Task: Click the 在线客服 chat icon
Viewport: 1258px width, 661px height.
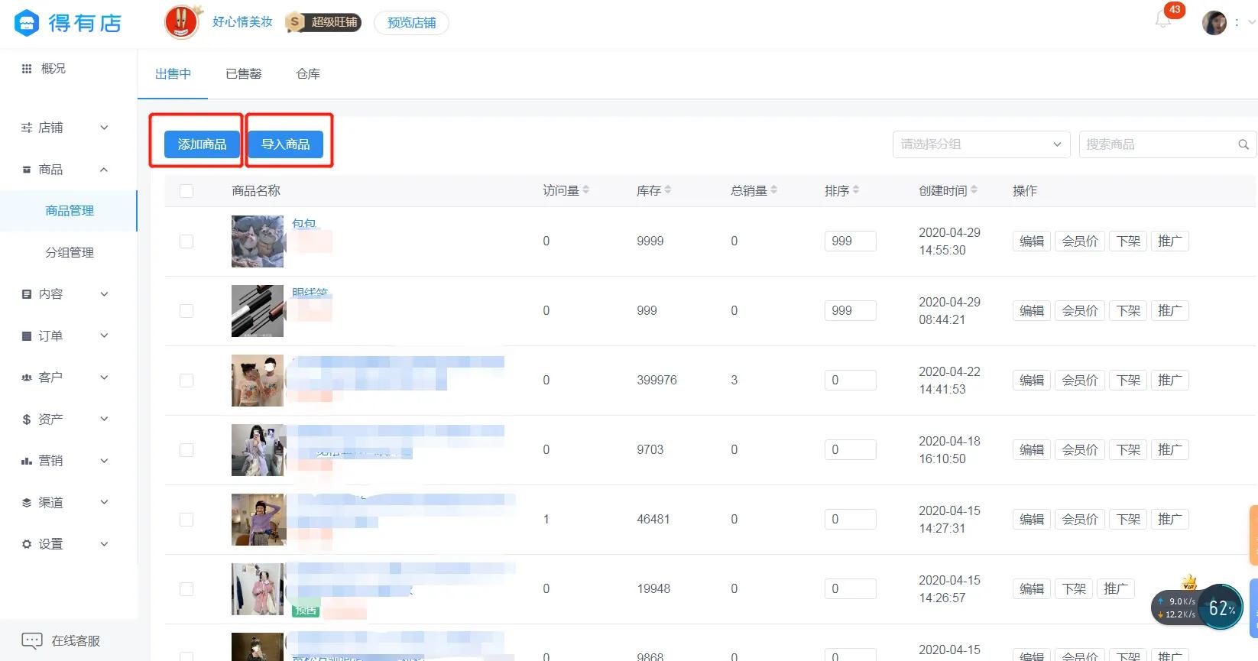Action: click(x=32, y=640)
